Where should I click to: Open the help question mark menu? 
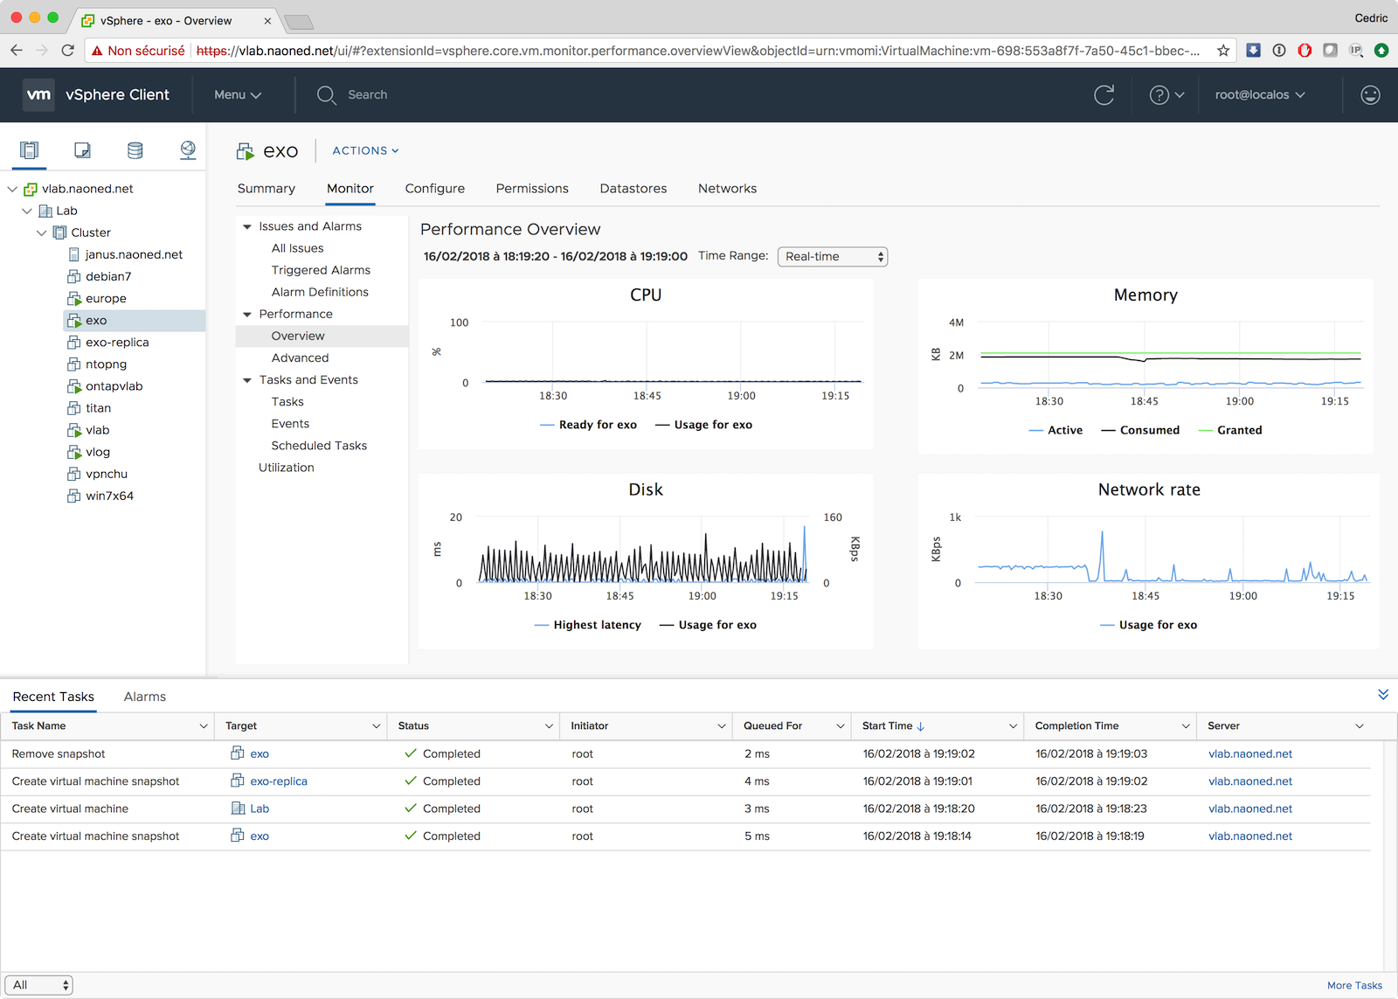[1166, 94]
